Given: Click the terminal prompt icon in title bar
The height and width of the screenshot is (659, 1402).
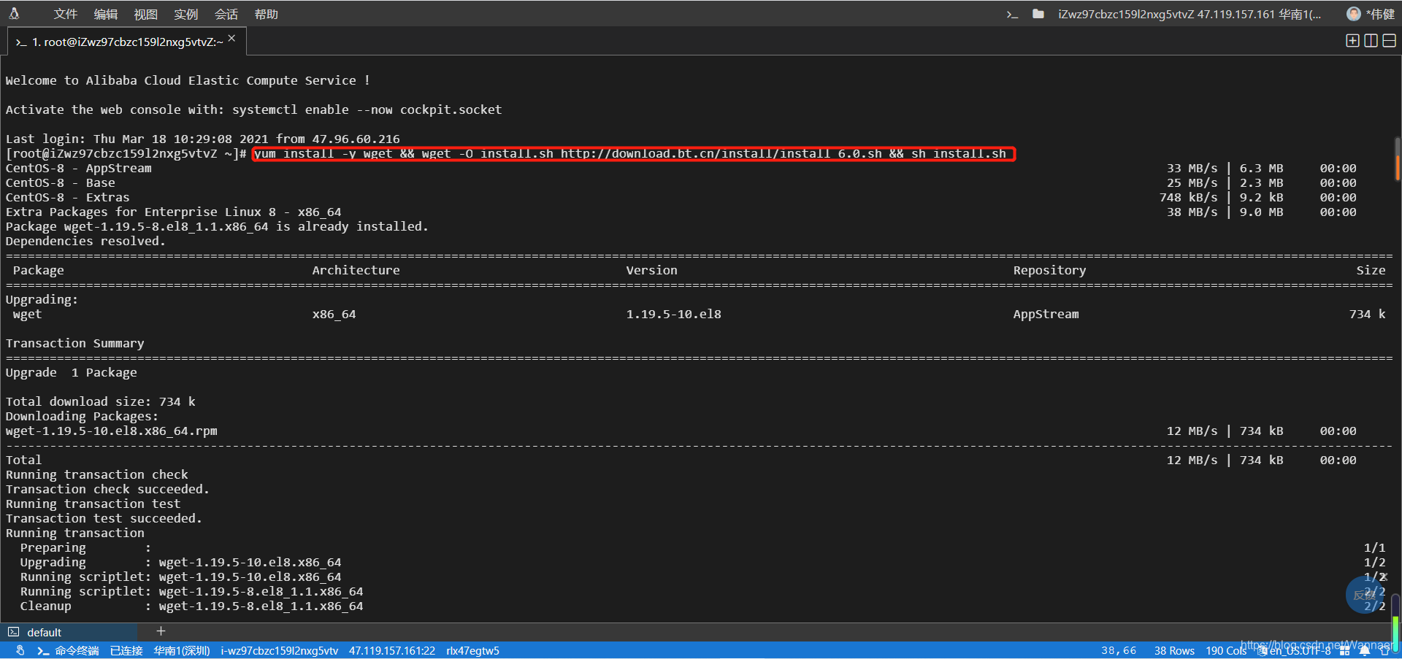Looking at the screenshot, I should coord(1012,14).
